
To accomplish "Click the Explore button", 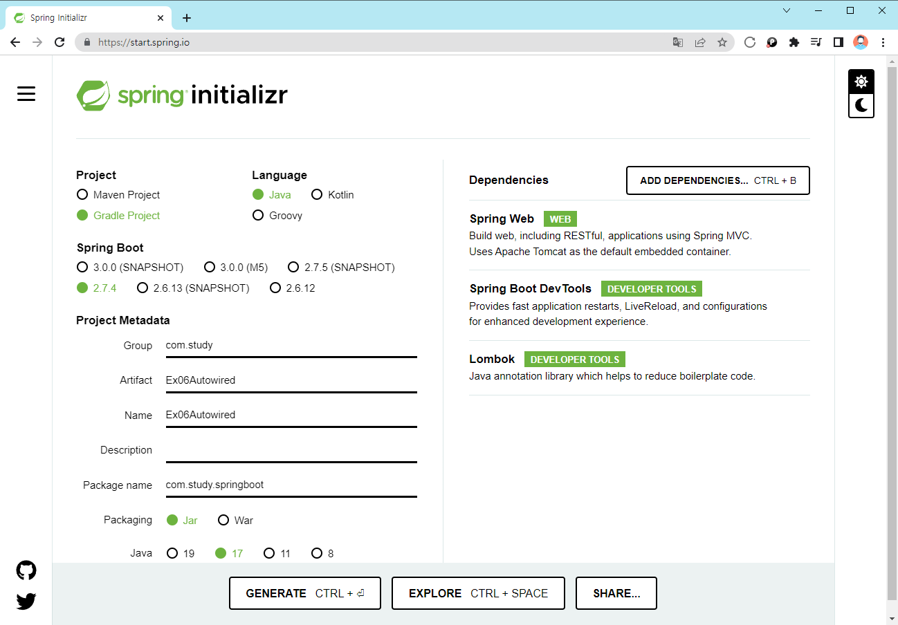I will coord(478,593).
